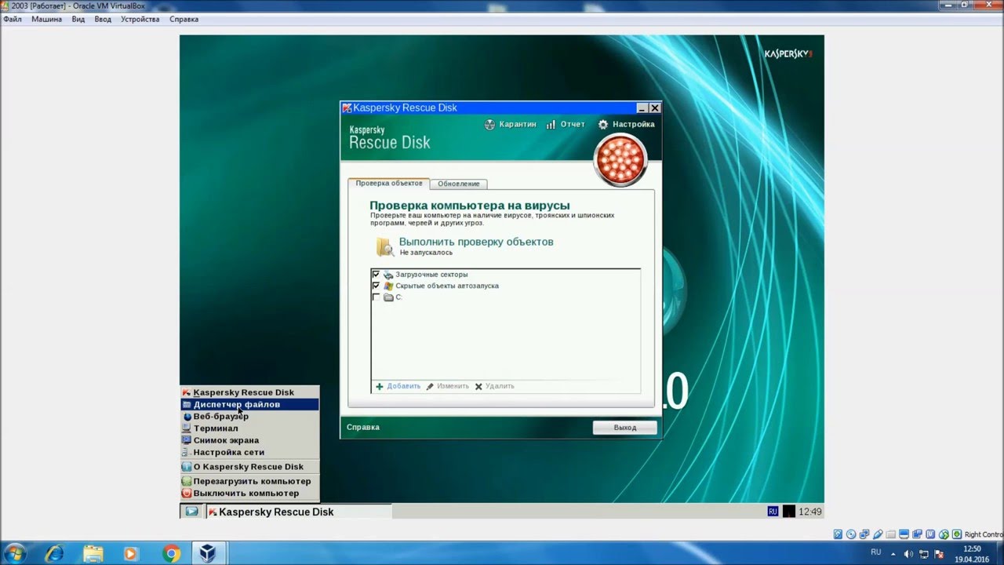Open Google Chrome from Windows taskbar

click(170, 553)
